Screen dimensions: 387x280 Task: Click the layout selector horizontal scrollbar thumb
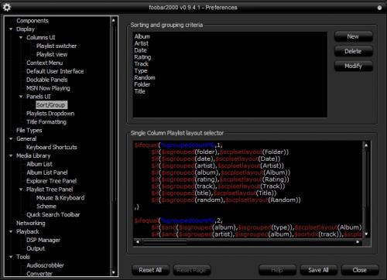coord(165,242)
